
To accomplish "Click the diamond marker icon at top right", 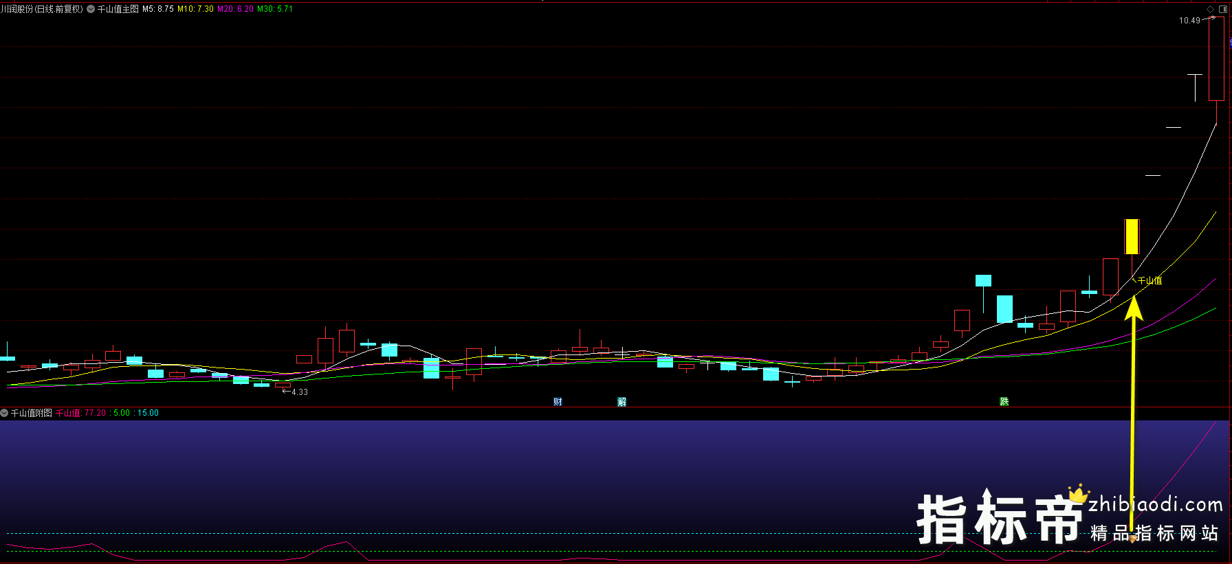I will tap(1211, 9).
